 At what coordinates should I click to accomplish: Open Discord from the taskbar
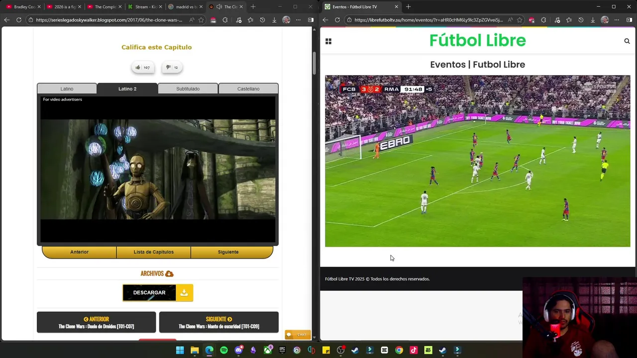238,350
